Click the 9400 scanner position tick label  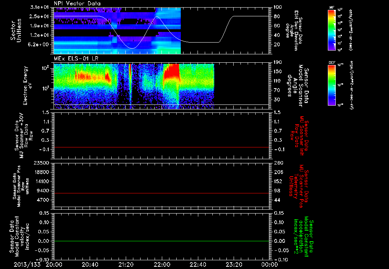43,191
